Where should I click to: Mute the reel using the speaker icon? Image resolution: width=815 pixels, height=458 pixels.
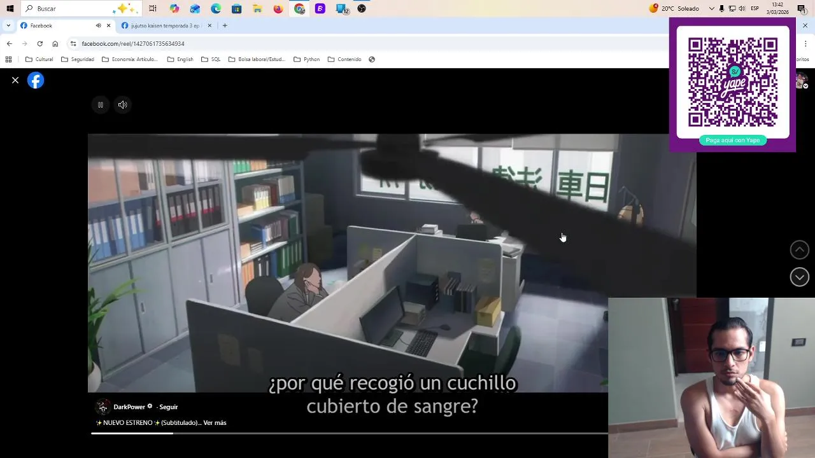123,105
